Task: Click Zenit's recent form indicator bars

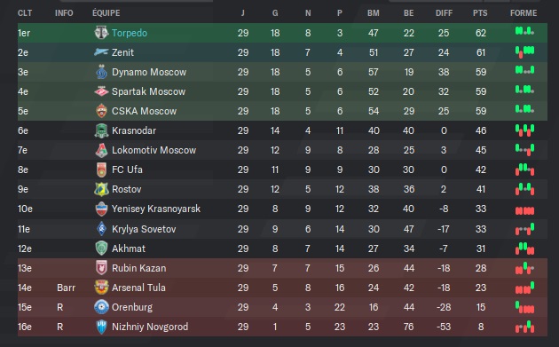Action: pyautogui.click(x=524, y=52)
